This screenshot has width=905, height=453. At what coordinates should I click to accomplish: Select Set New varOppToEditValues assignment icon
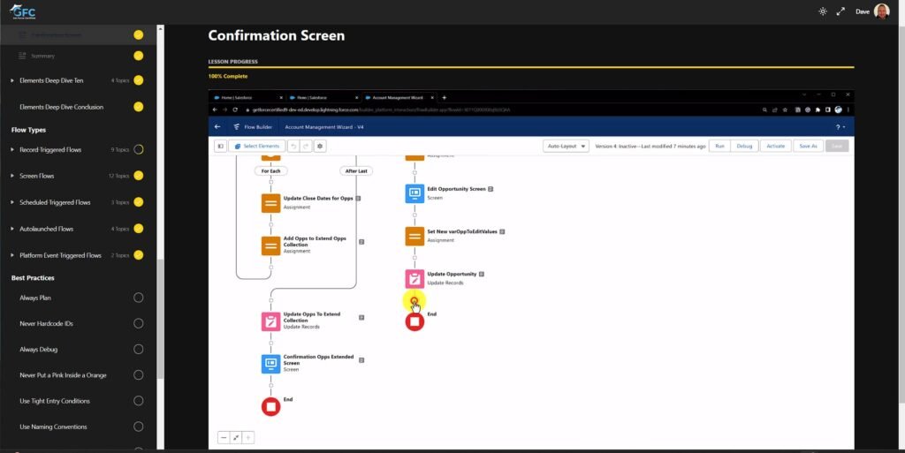[x=414, y=237]
